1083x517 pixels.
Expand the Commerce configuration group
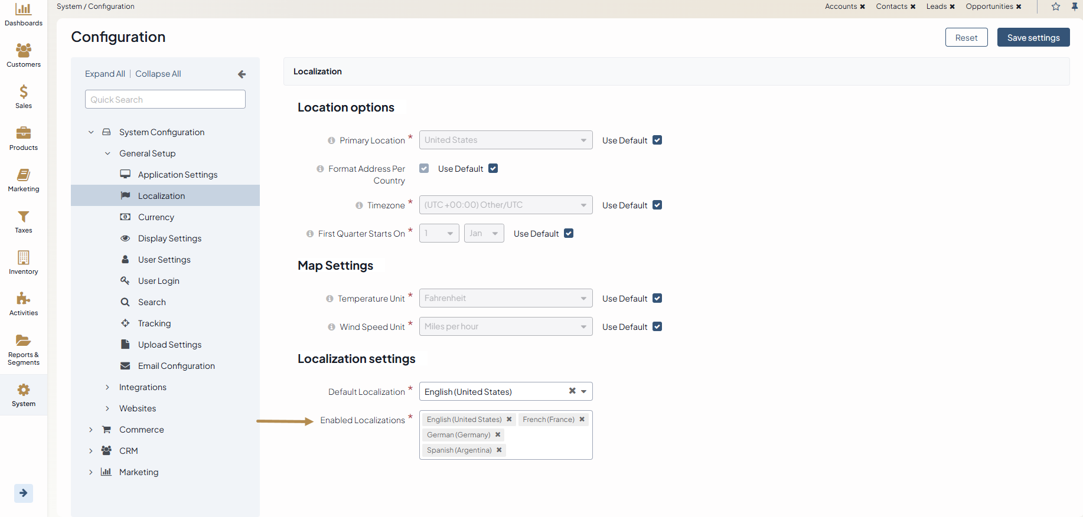(91, 430)
